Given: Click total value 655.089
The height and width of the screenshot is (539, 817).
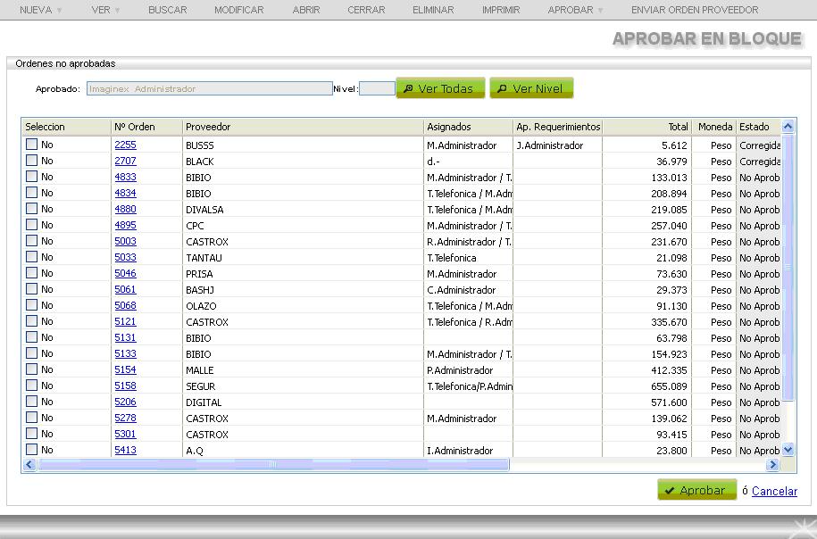Looking at the screenshot, I should click(x=669, y=386).
